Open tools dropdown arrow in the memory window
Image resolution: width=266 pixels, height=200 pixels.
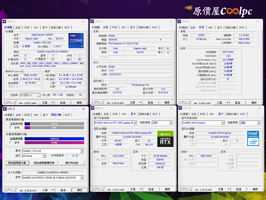pyautogui.click(x=227, y=103)
